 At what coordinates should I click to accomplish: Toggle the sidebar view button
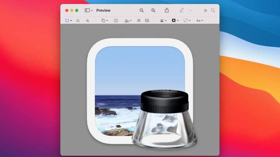87,10
